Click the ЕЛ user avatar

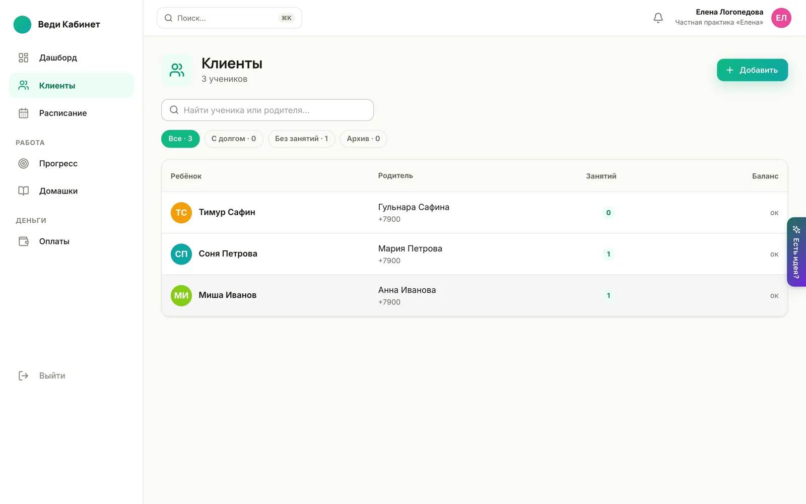click(781, 18)
